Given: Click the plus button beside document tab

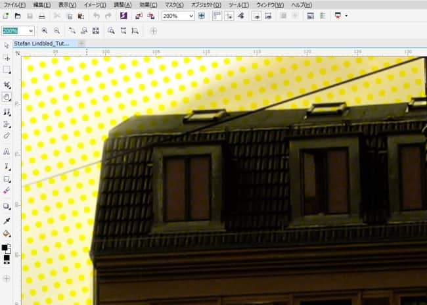Looking at the screenshot, I should point(81,43).
